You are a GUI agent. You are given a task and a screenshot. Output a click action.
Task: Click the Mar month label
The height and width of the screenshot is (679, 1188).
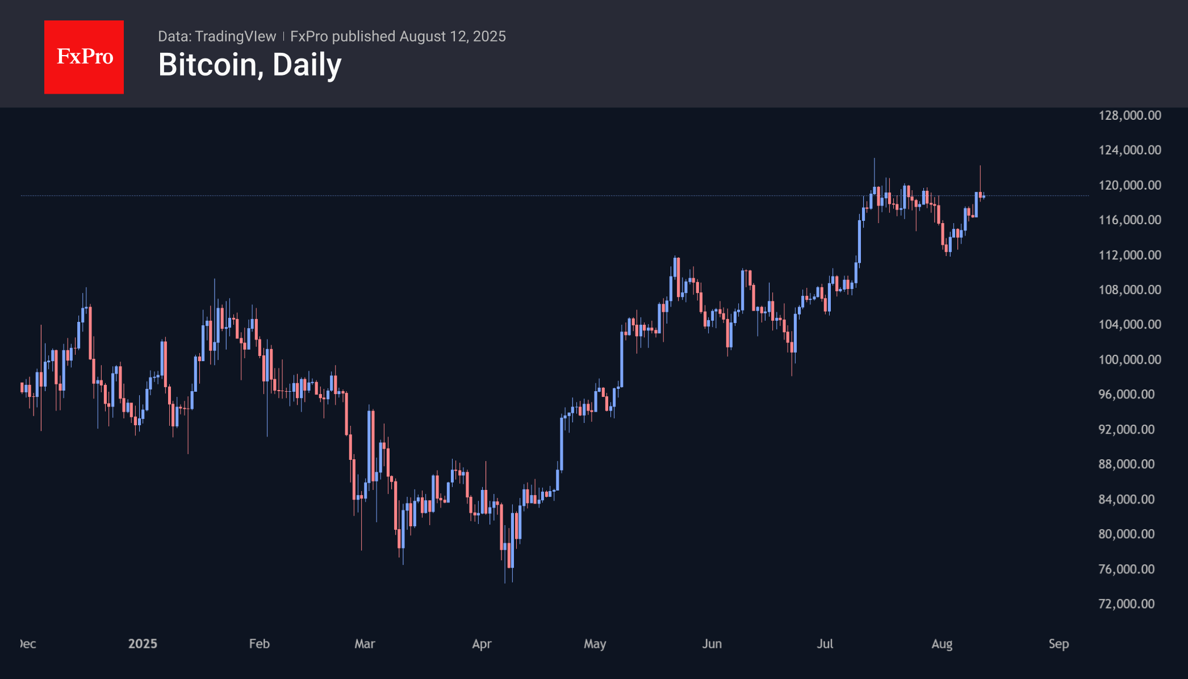coord(365,643)
